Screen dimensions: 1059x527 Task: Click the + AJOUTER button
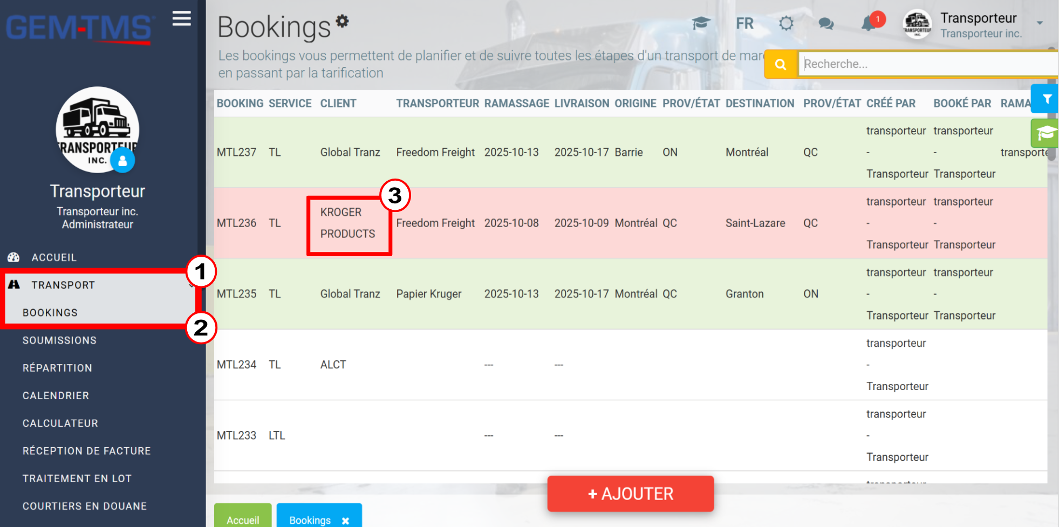(630, 494)
